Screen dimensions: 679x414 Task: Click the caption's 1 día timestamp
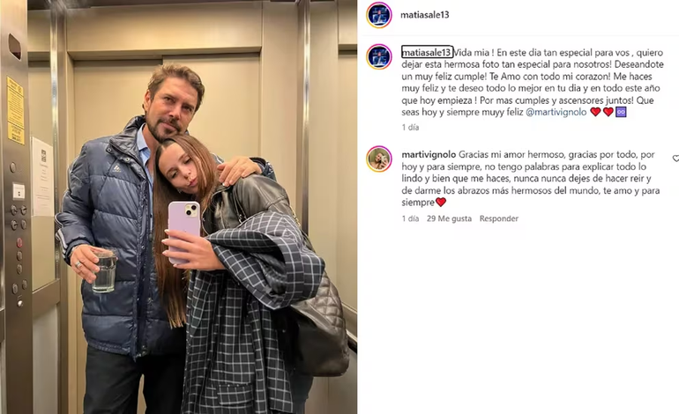(x=410, y=127)
